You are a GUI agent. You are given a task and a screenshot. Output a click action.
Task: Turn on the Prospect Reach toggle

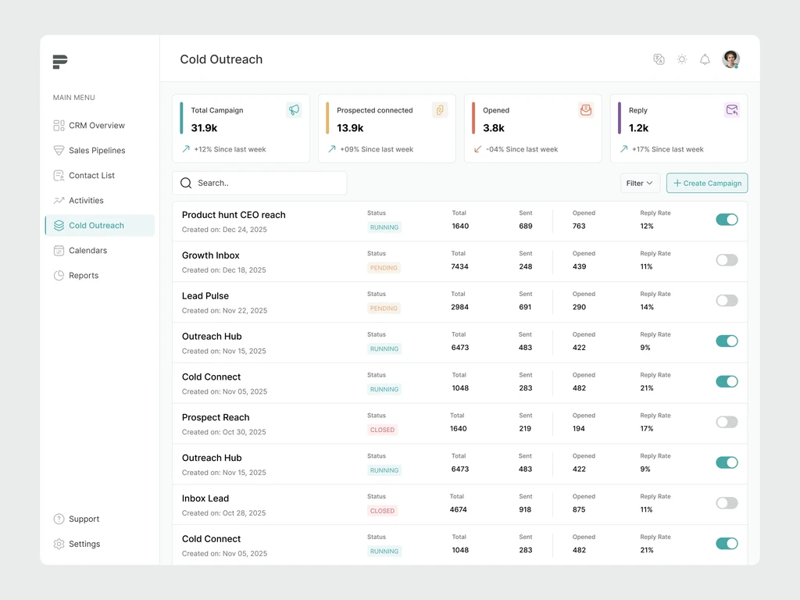[x=727, y=422]
